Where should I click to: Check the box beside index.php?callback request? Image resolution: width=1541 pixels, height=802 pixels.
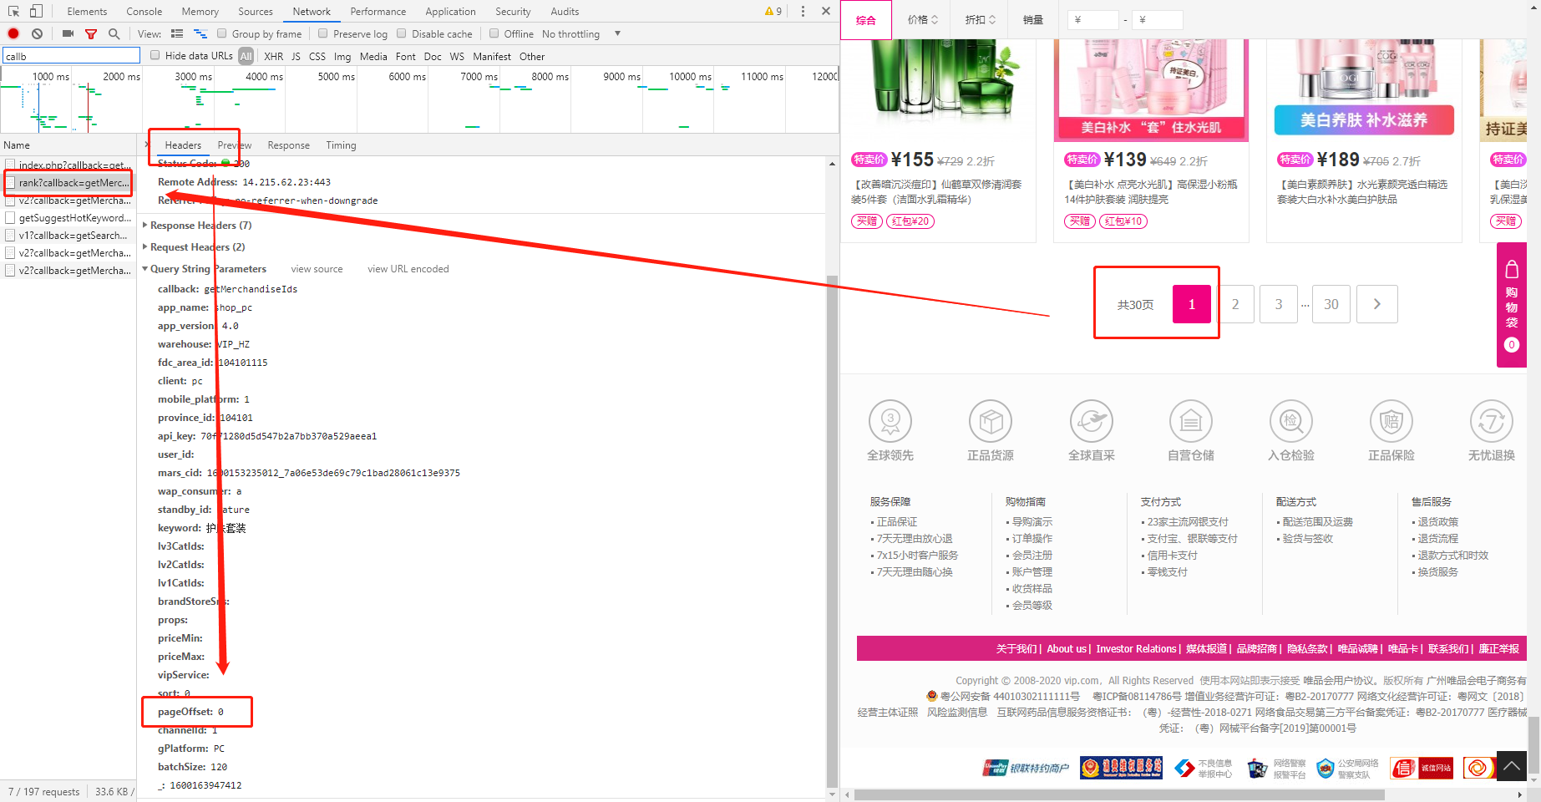[10, 165]
